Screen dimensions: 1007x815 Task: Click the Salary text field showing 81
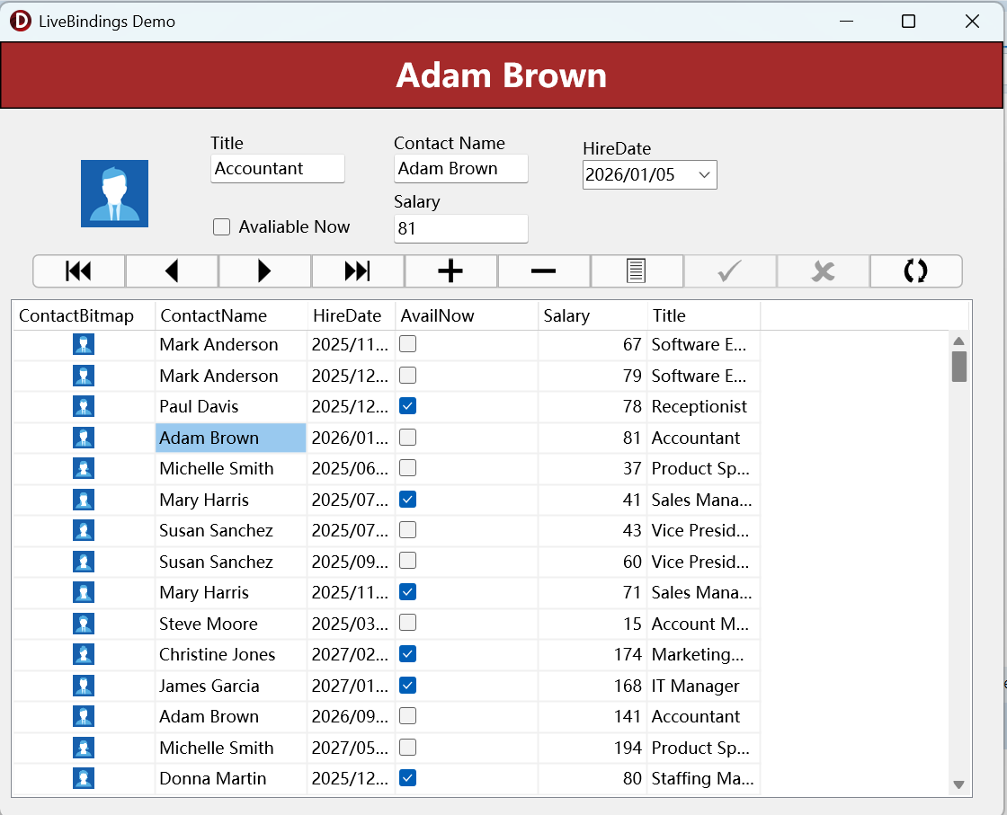tap(460, 228)
